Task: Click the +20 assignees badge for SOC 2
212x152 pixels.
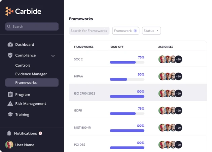Action: pos(178,59)
